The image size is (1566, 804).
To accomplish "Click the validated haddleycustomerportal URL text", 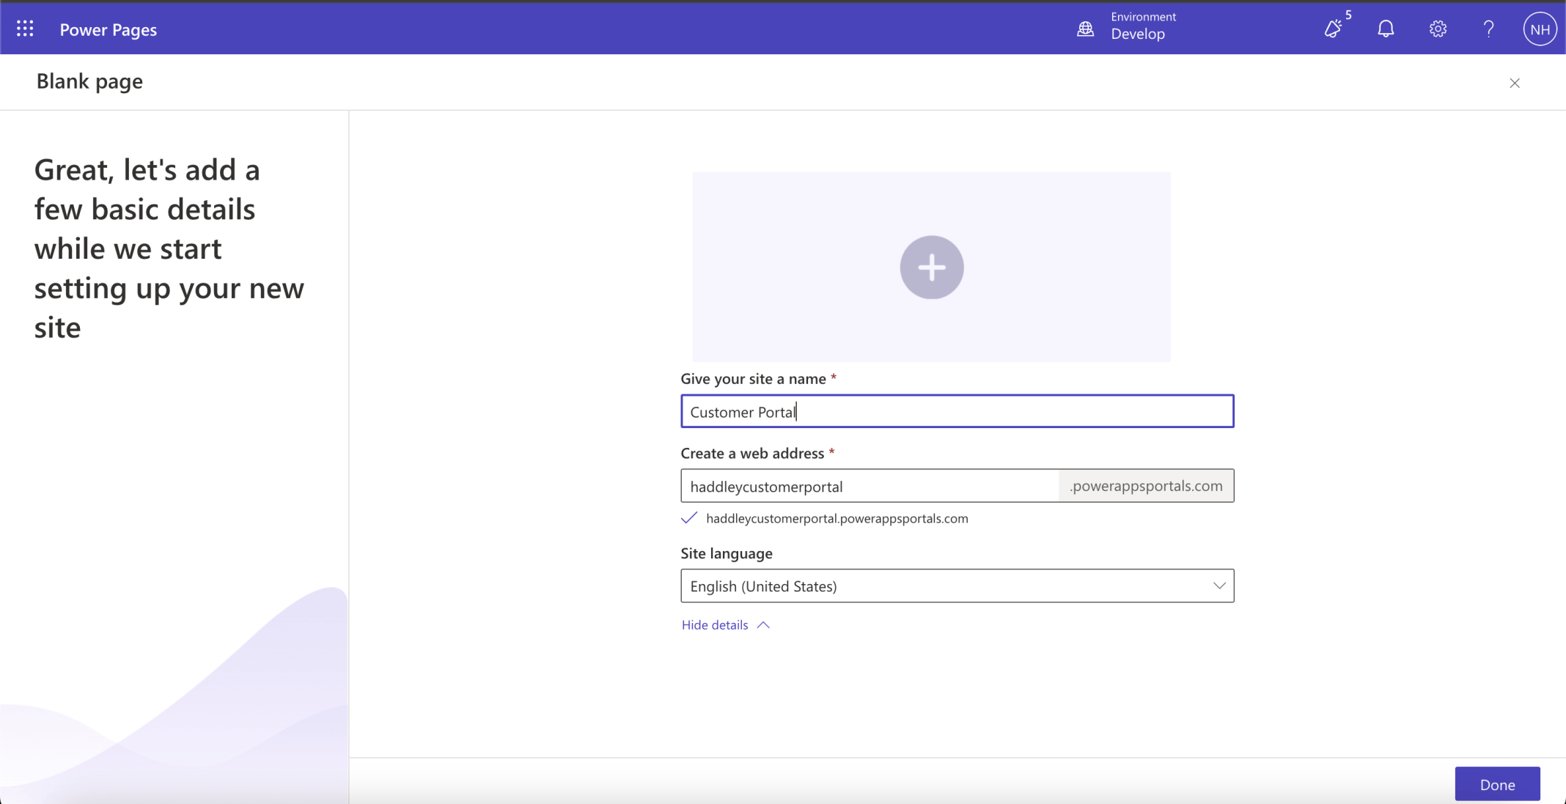I will [837, 518].
